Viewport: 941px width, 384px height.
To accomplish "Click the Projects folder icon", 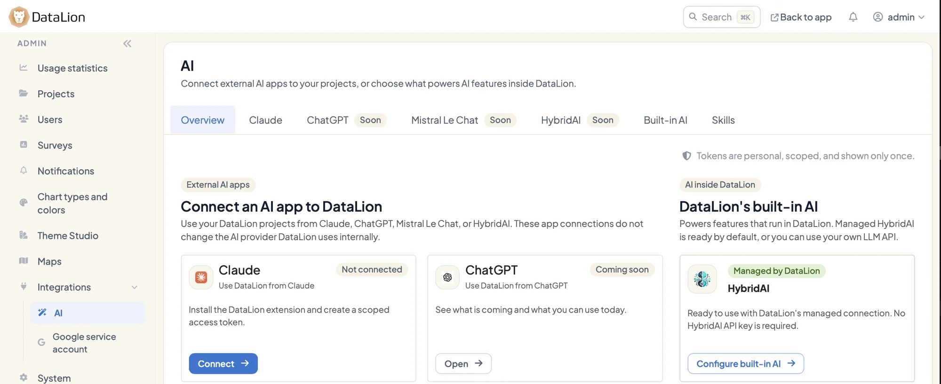I will [x=24, y=93].
